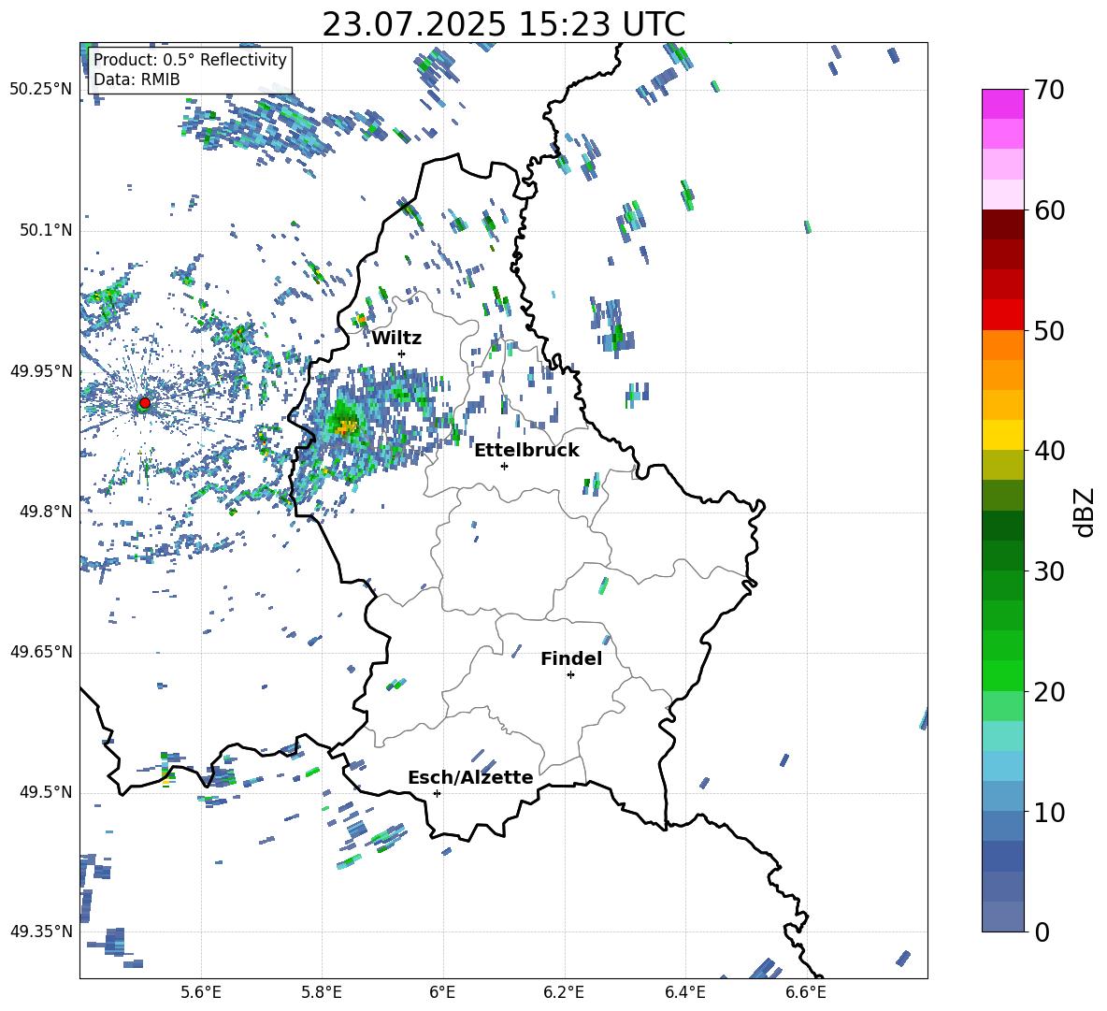Click the map title 23.07.2025 15:23 UTC
Image resolution: width=1107 pixels, height=1011 pixels.
[x=503, y=24]
